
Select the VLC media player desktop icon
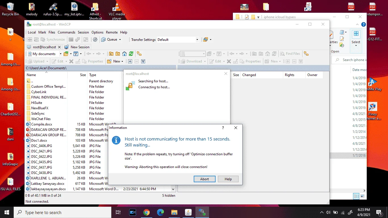coord(116,11)
